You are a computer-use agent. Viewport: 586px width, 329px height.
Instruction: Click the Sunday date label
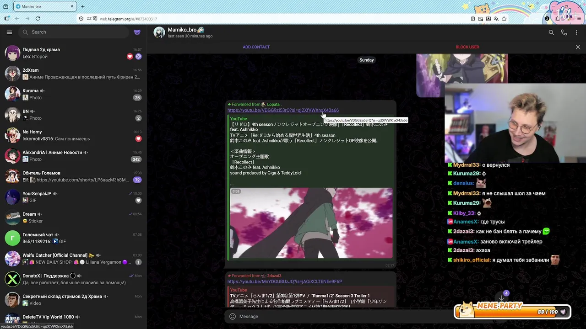pyautogui.click(x=366, y=60)
